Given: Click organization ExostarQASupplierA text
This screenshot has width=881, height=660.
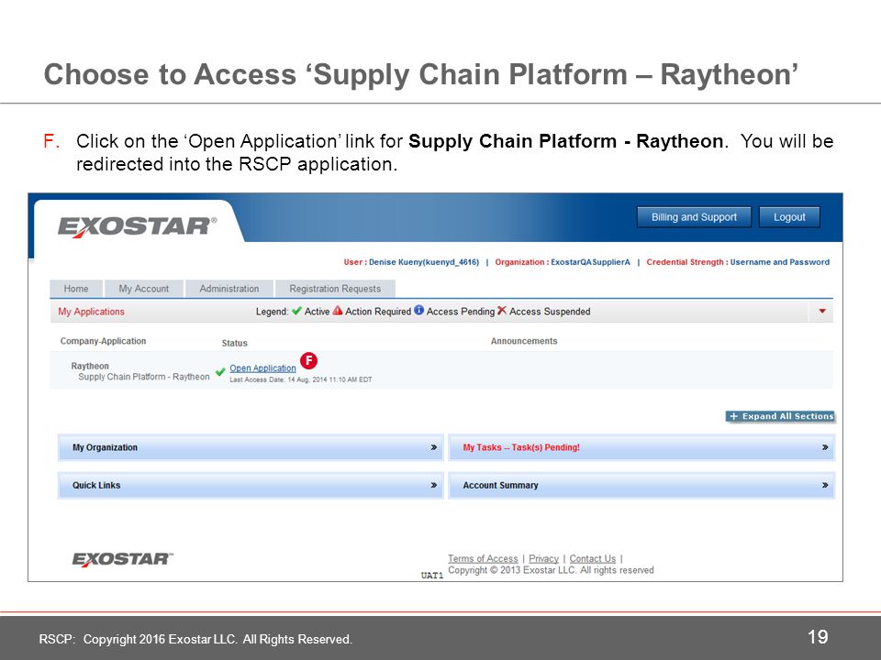Looking at the screenshot, I should tap(590, 262).
